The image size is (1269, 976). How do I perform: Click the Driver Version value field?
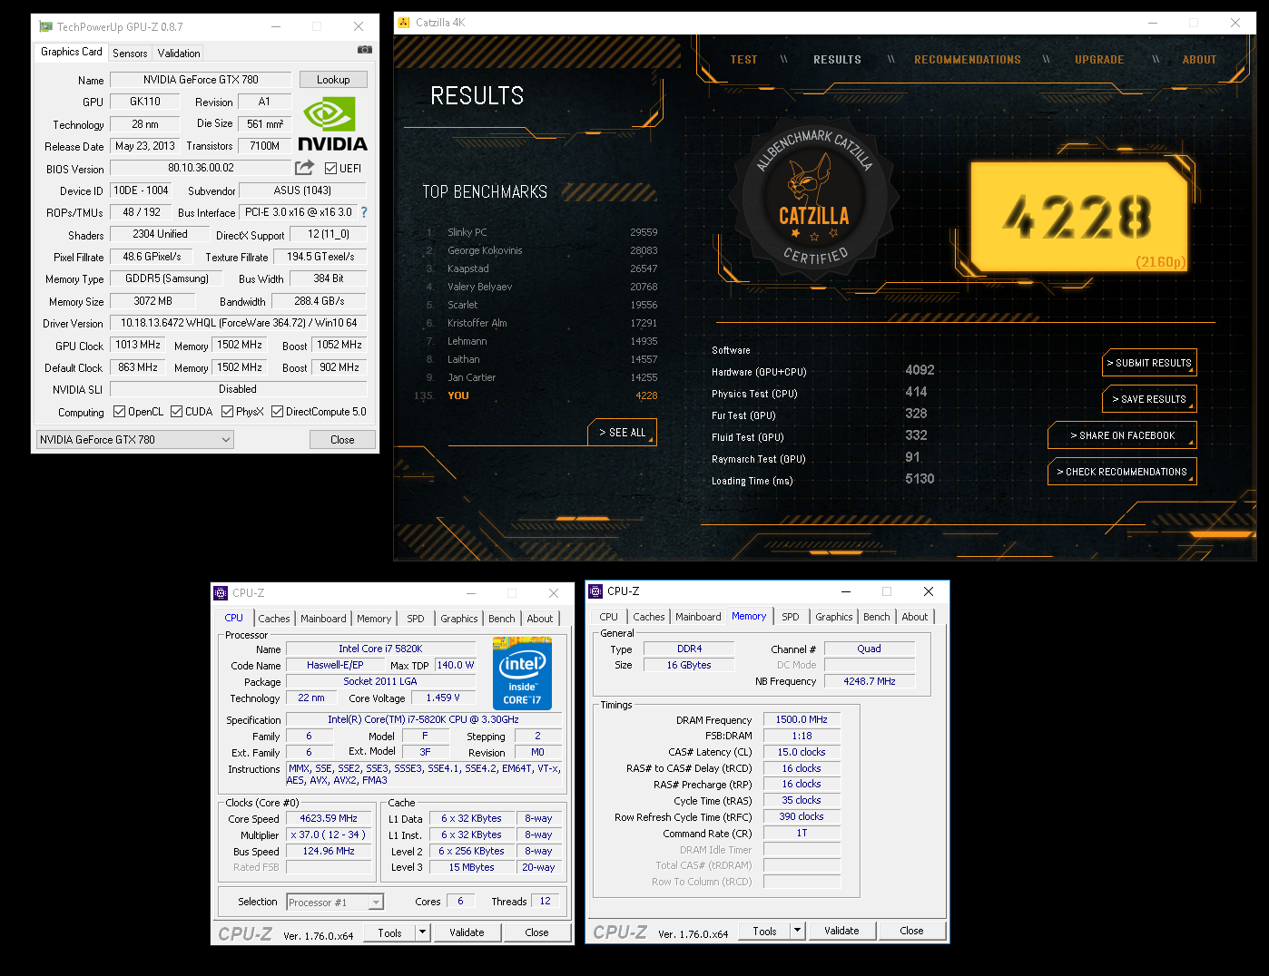point(239,323)
